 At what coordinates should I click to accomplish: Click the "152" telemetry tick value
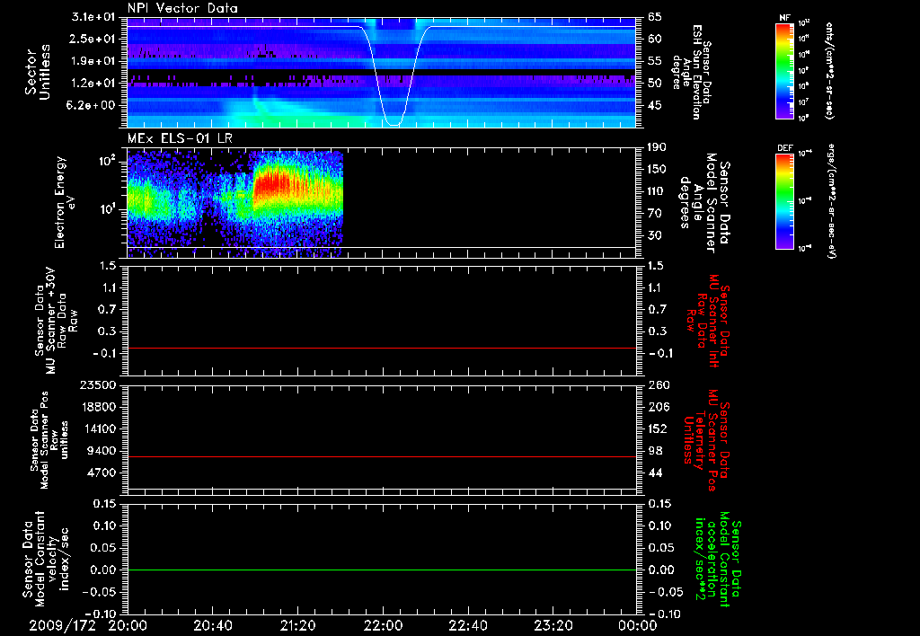coord(659,428)
